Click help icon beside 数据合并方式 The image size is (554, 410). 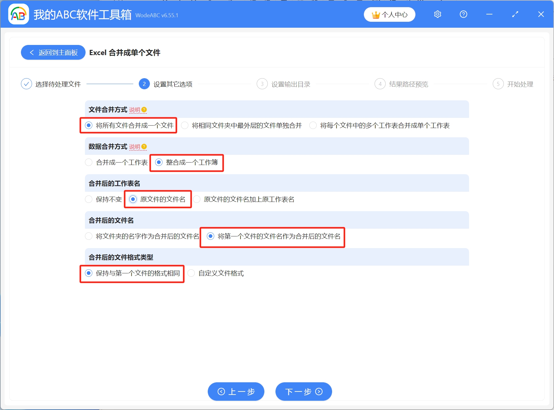144,147
